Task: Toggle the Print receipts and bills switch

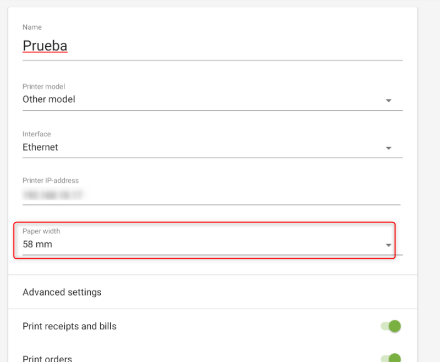Action: [x=391, y=326]
